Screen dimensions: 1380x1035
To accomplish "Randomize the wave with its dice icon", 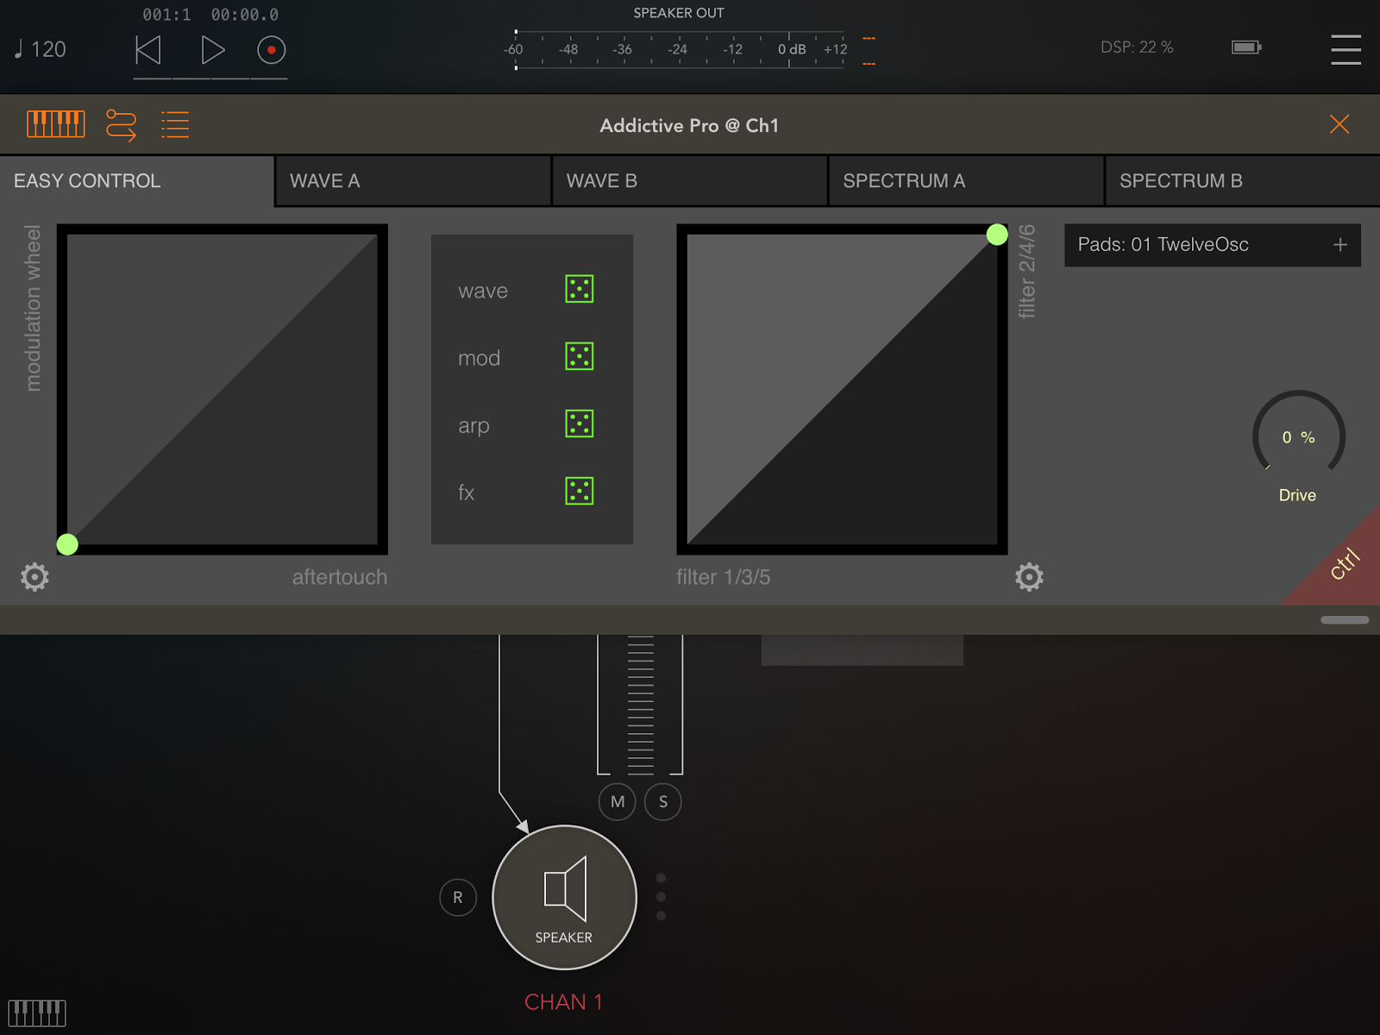I will tap(579, 290).
